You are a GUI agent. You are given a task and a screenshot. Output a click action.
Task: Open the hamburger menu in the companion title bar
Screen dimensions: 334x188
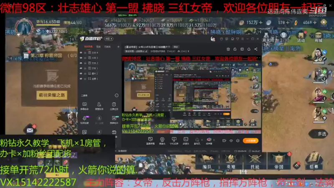pyautogui.click(x=243, y=39)
